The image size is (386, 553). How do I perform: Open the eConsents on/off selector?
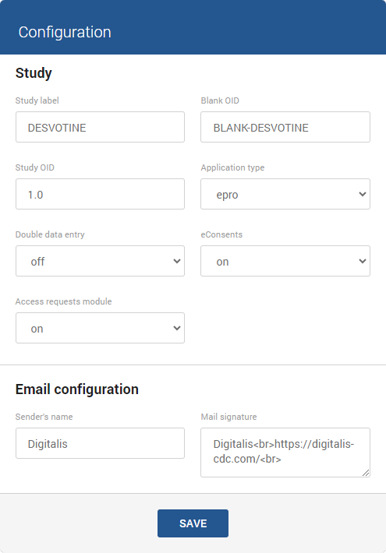coord(285,261)
